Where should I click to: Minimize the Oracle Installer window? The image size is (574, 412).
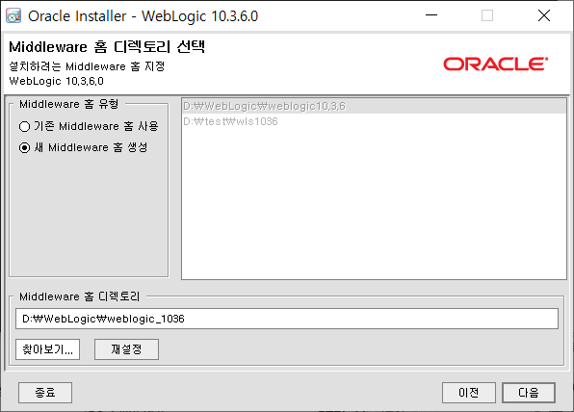[431, 15]
